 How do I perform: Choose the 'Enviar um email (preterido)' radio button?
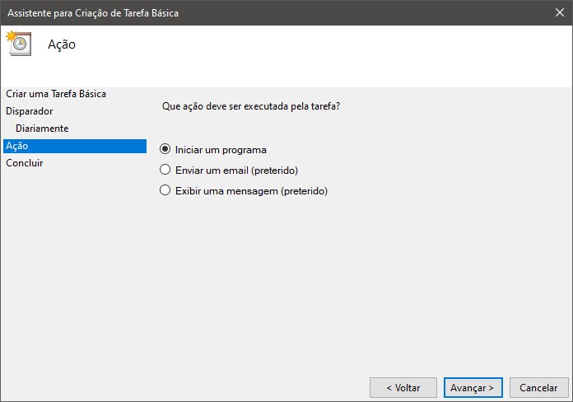tap(165, 171)
